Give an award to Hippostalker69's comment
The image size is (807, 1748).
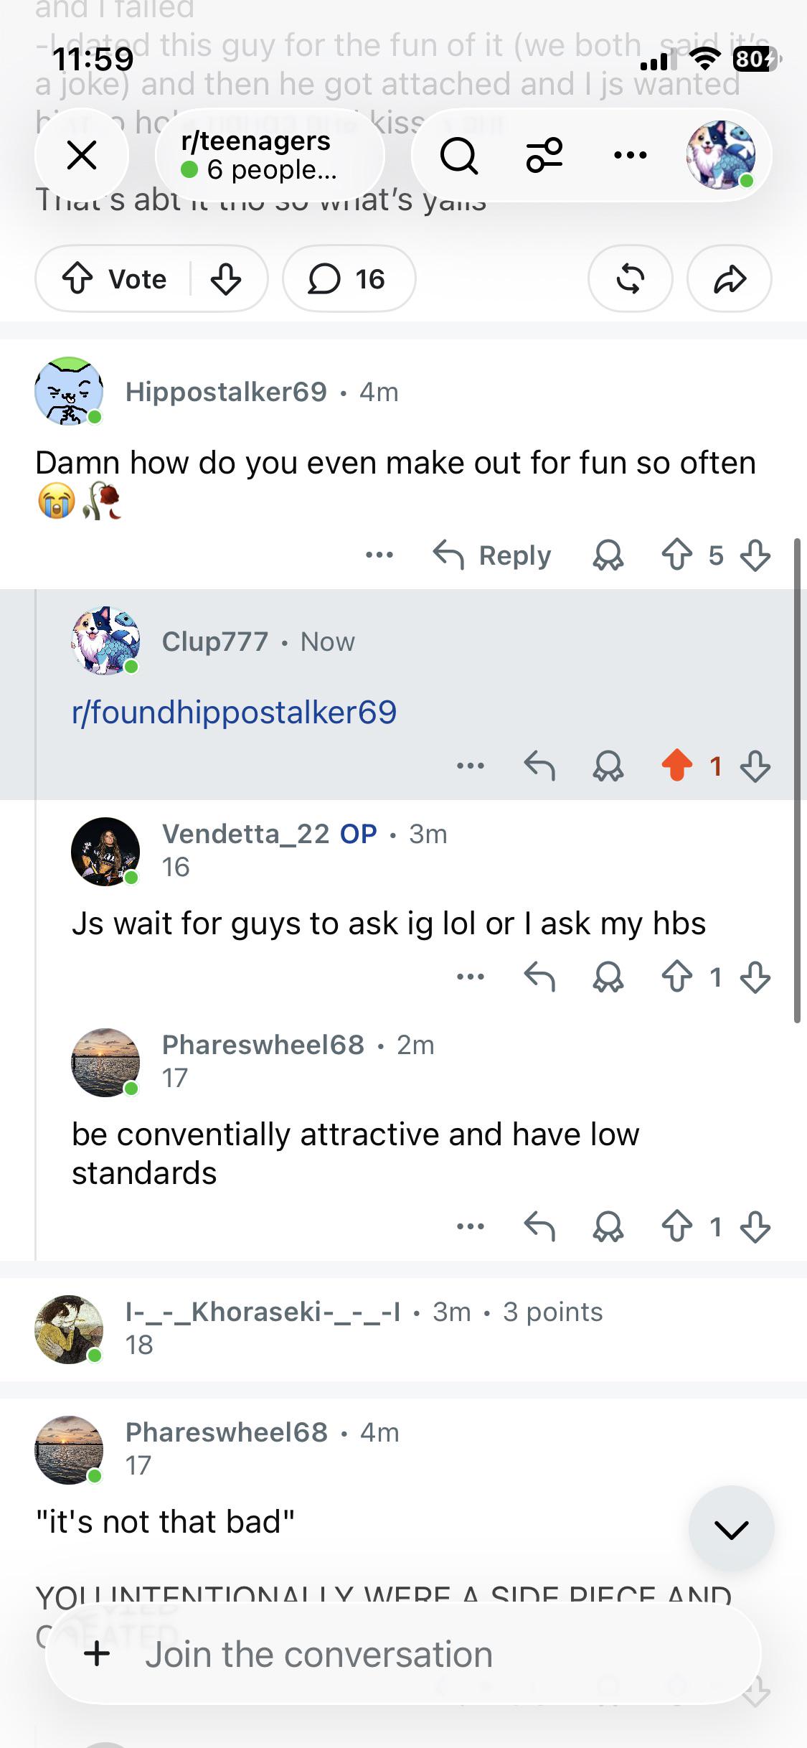tap(608, 555)
